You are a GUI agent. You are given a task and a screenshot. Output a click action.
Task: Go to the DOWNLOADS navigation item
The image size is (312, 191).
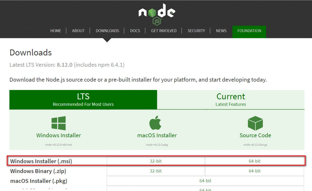coord(107,31)
